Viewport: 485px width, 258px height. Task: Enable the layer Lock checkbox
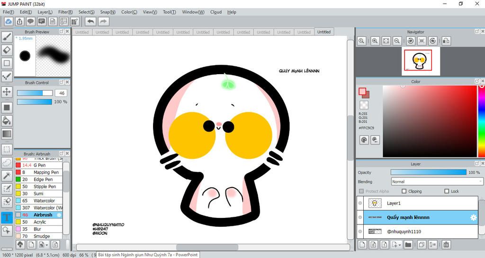coord(447,191)
